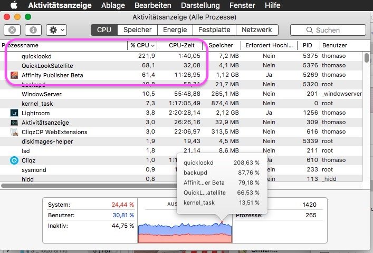Sort by PID column header
This screenshot has width=373, height=253.
point(308,45)
